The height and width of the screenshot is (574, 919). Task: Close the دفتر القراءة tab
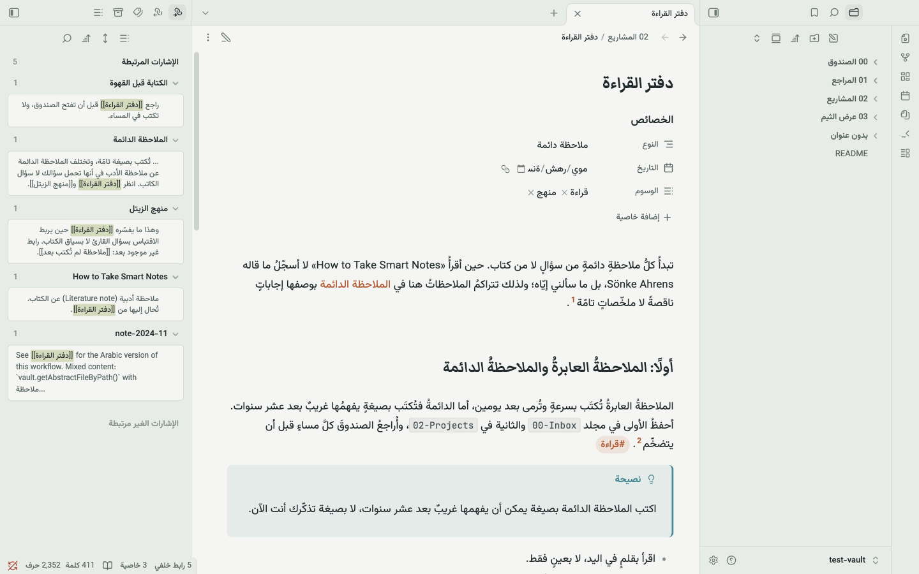click(578, 13)
